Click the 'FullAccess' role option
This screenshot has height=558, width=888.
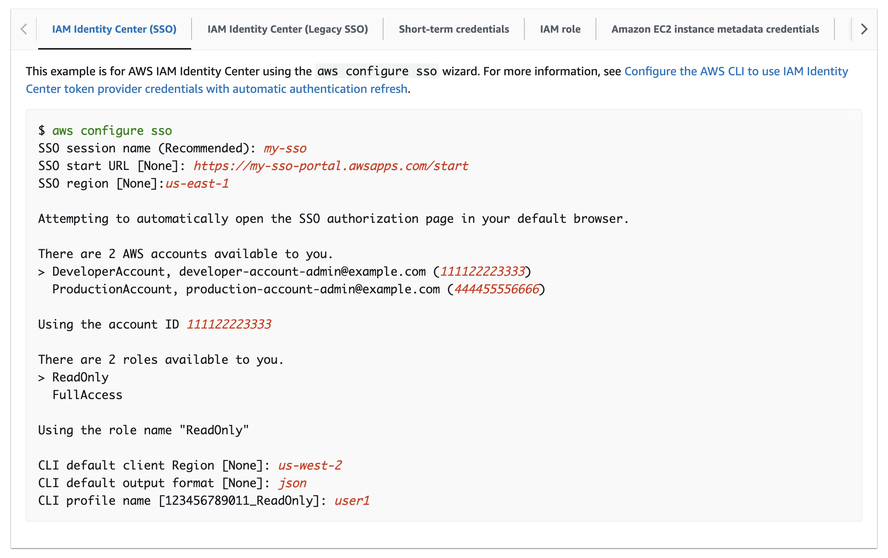click(87, 395)
